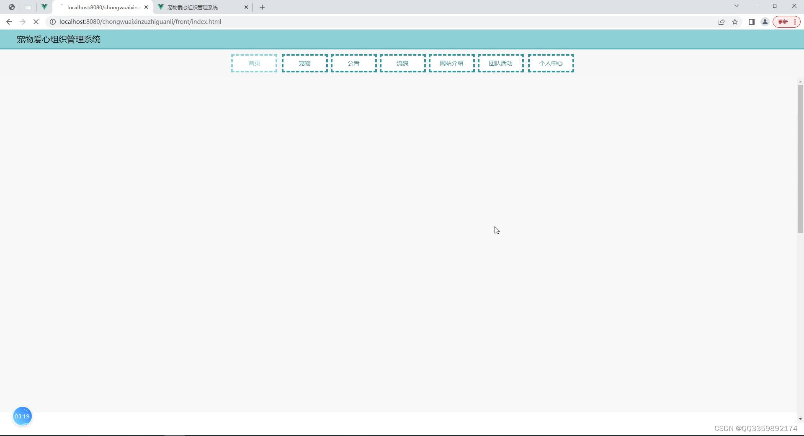Stop page loading button

(36, 22)
